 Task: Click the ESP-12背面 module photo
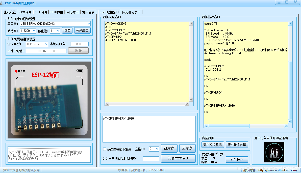point(49,100)
